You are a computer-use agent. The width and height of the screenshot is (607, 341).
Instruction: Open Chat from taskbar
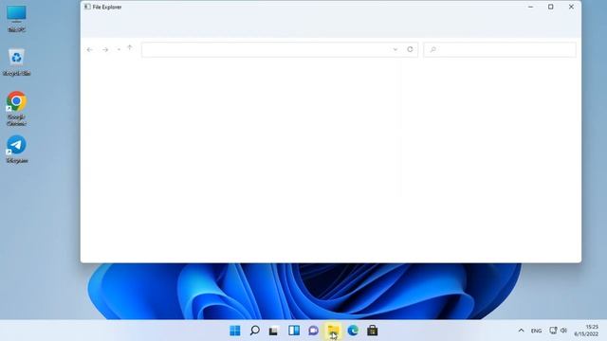point(314,331)
